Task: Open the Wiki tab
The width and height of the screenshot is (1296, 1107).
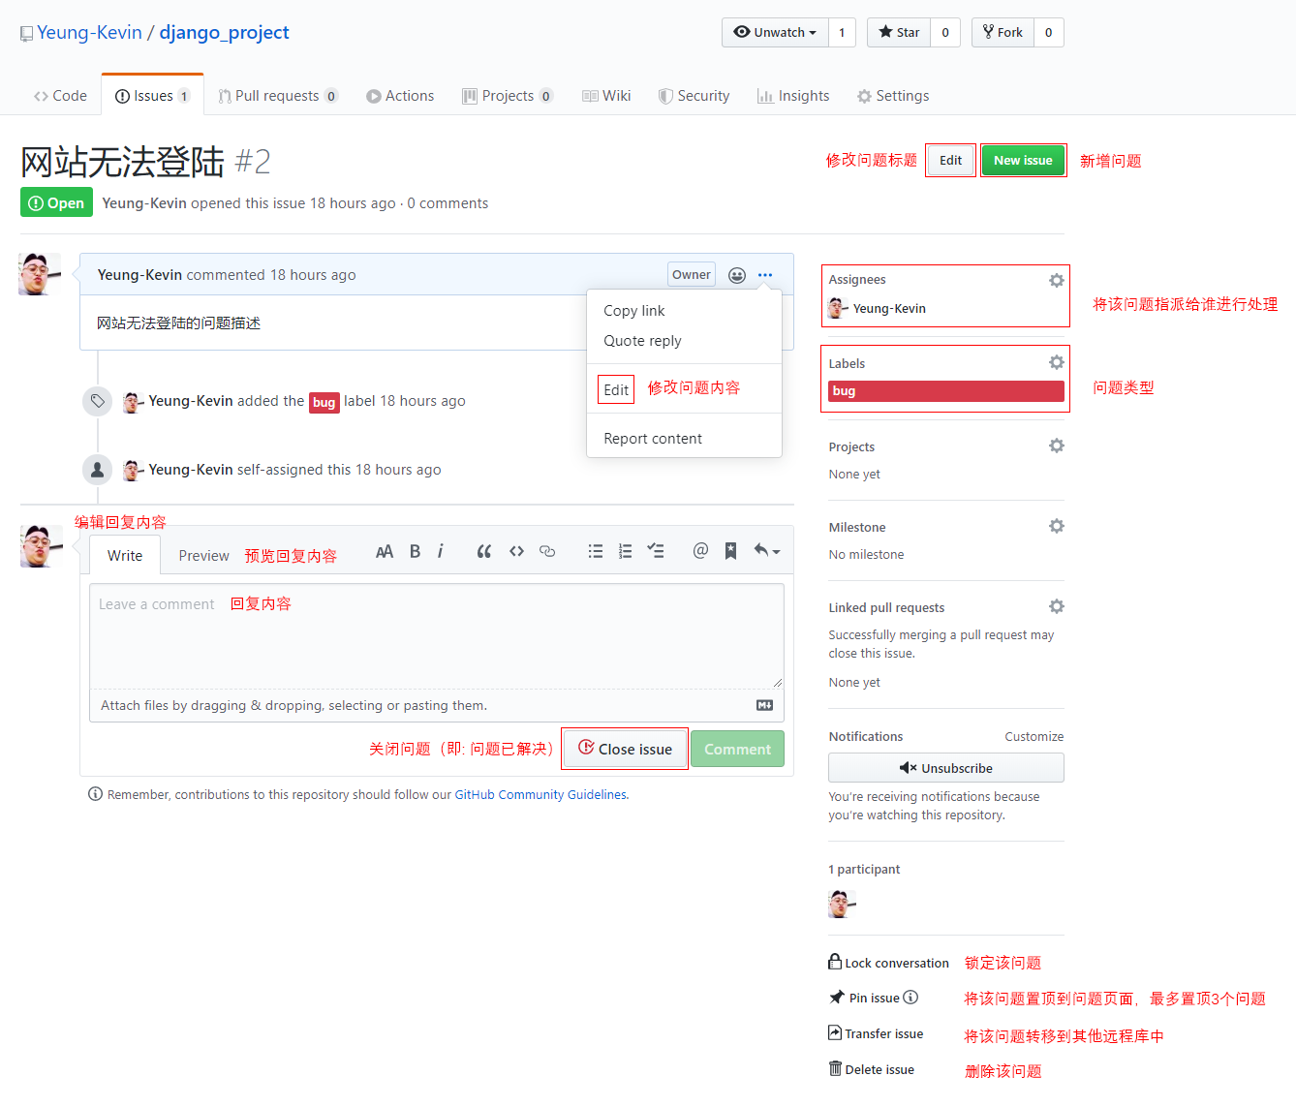Action: click(606, 96)
